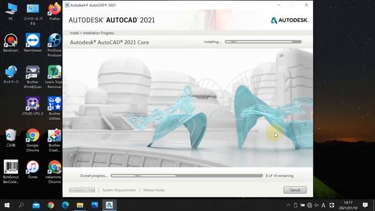Cancel the AutoCAD installation
Image resolution: width=375 pixels, height=211 pixels.
coord(295,190)
